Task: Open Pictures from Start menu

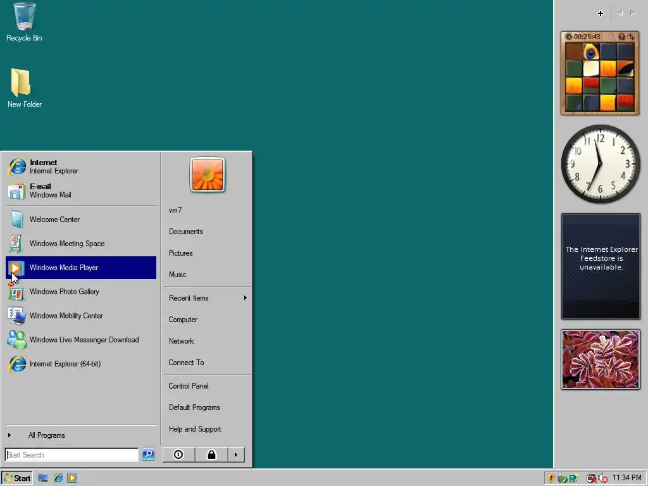Action: click(x=208, y=253)
